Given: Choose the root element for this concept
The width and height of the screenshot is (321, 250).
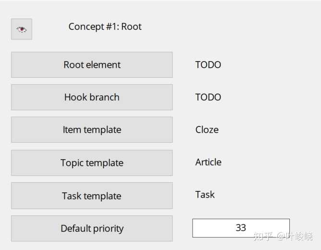Looking at the screenshot, I should pos(92,65).
